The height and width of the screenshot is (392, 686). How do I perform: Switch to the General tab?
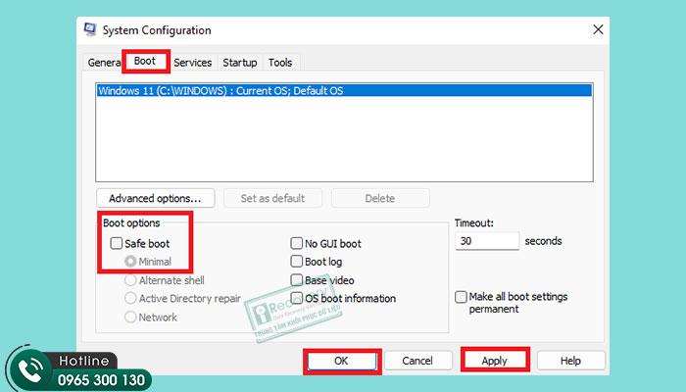[x=104, y=63]
